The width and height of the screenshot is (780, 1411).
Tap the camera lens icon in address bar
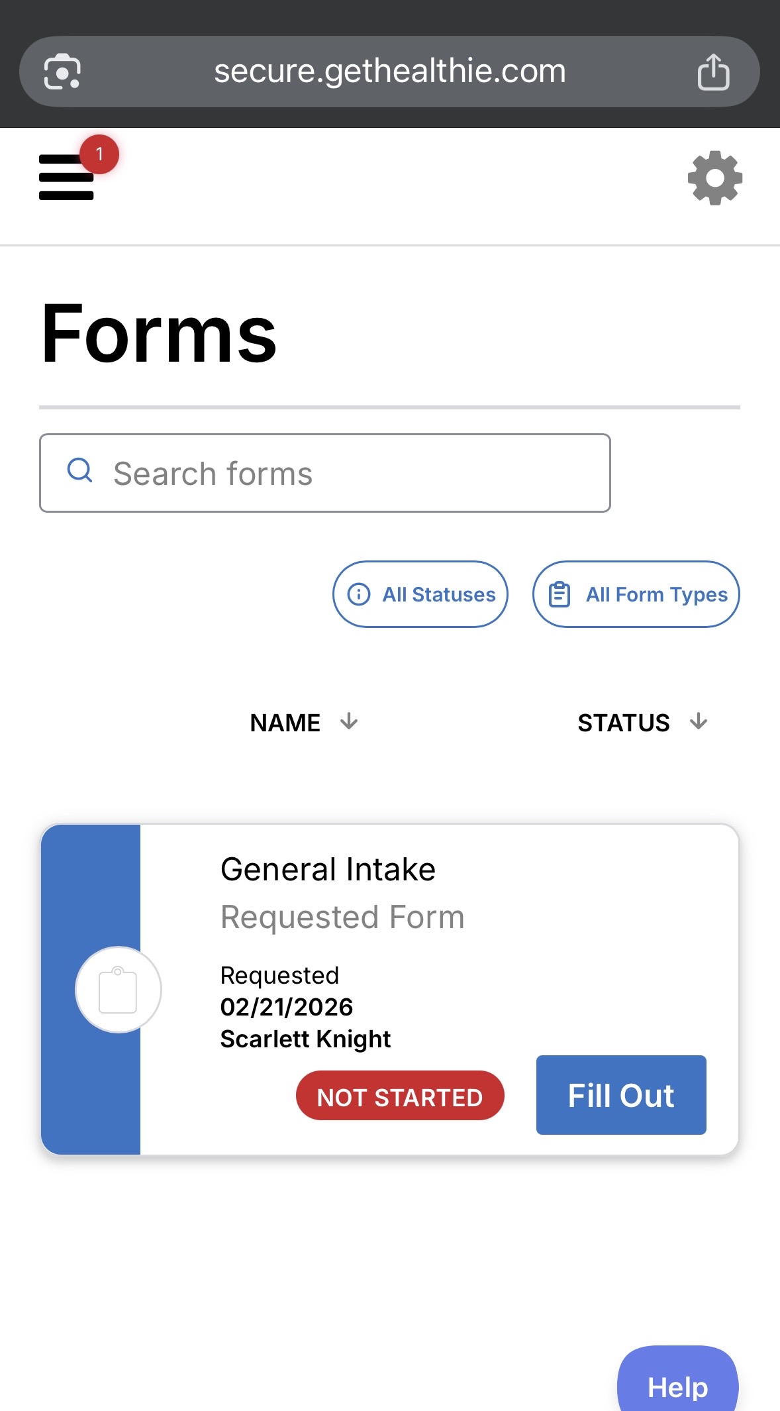(x=62, y=72)
